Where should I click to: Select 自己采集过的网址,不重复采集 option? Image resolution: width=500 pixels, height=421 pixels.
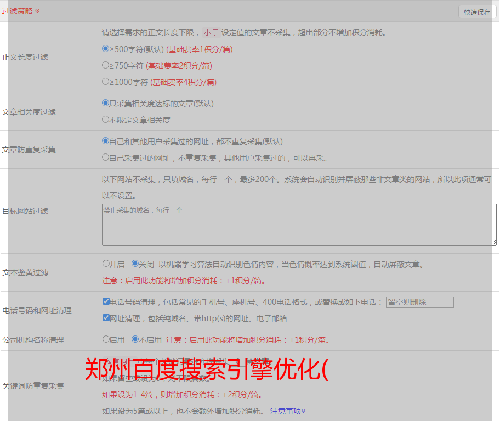click(105, 157)
